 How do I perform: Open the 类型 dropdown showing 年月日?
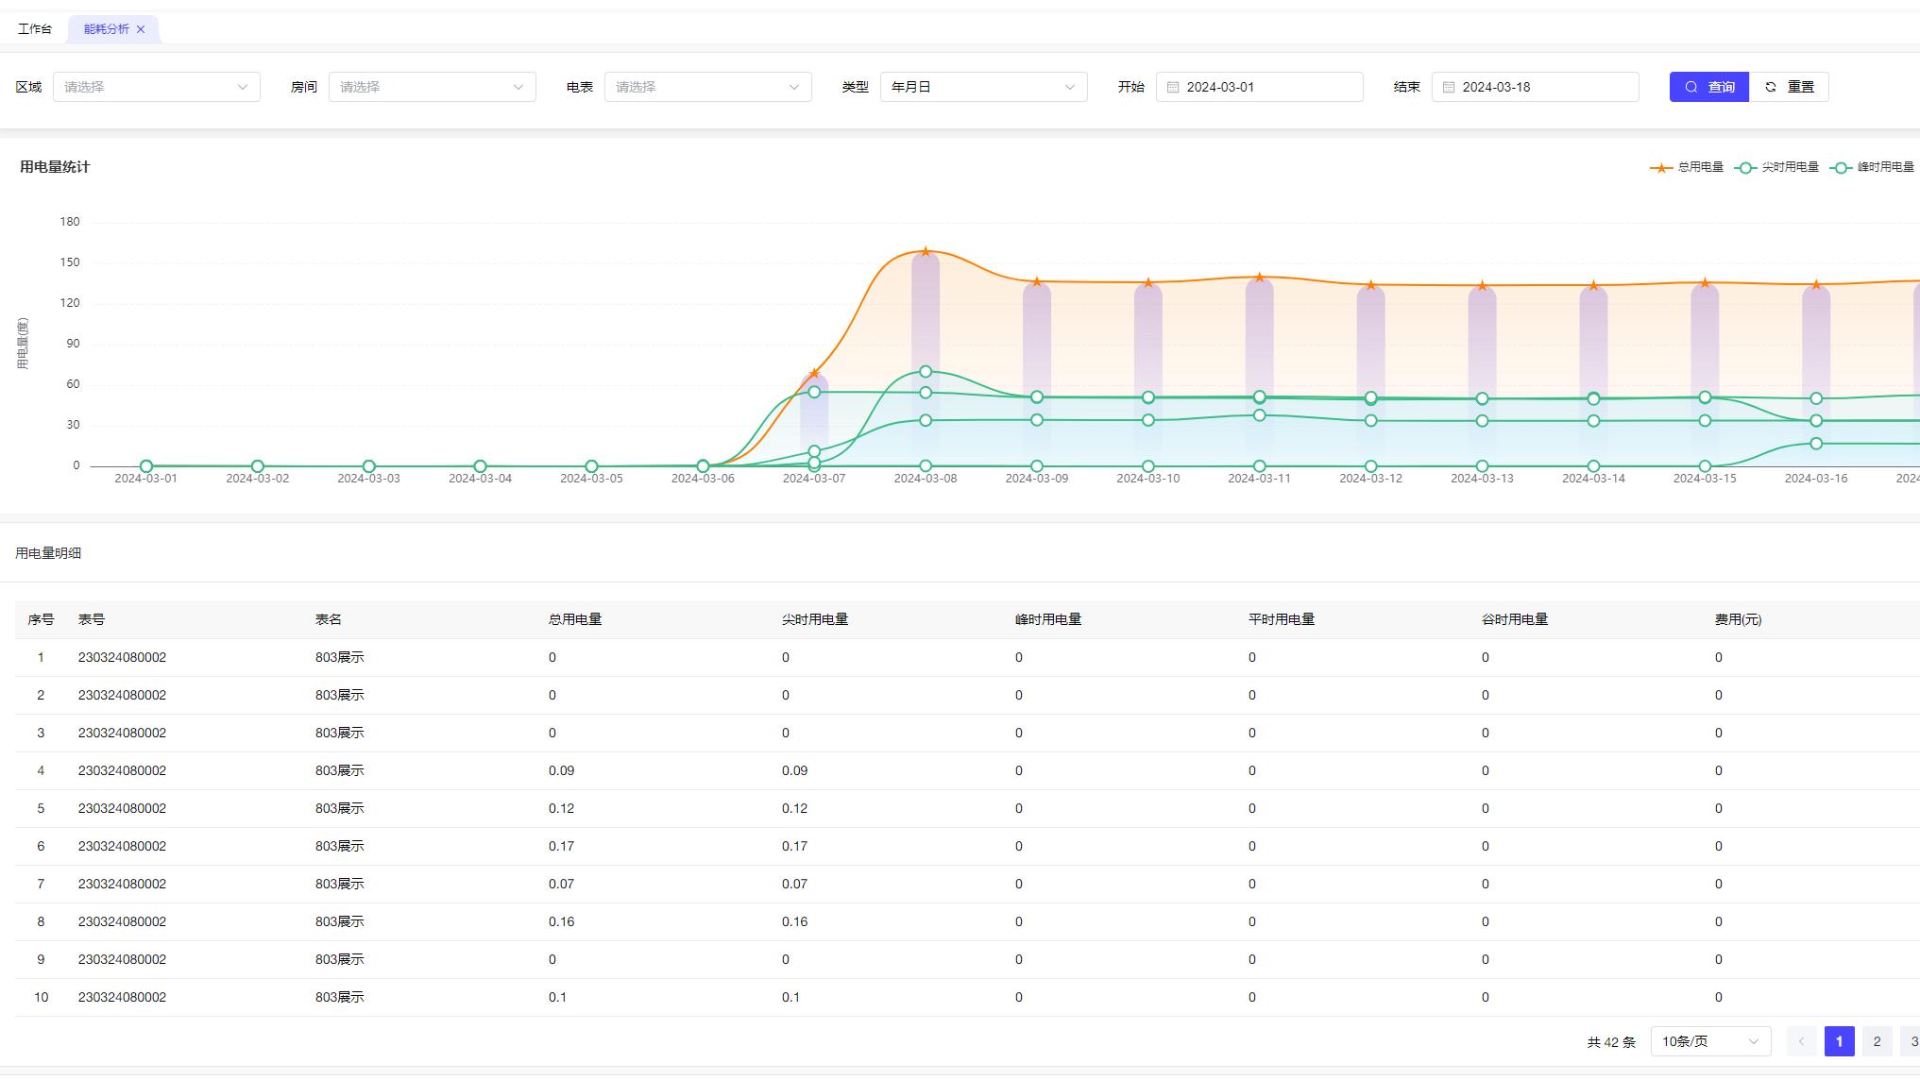tap(984, 87)
